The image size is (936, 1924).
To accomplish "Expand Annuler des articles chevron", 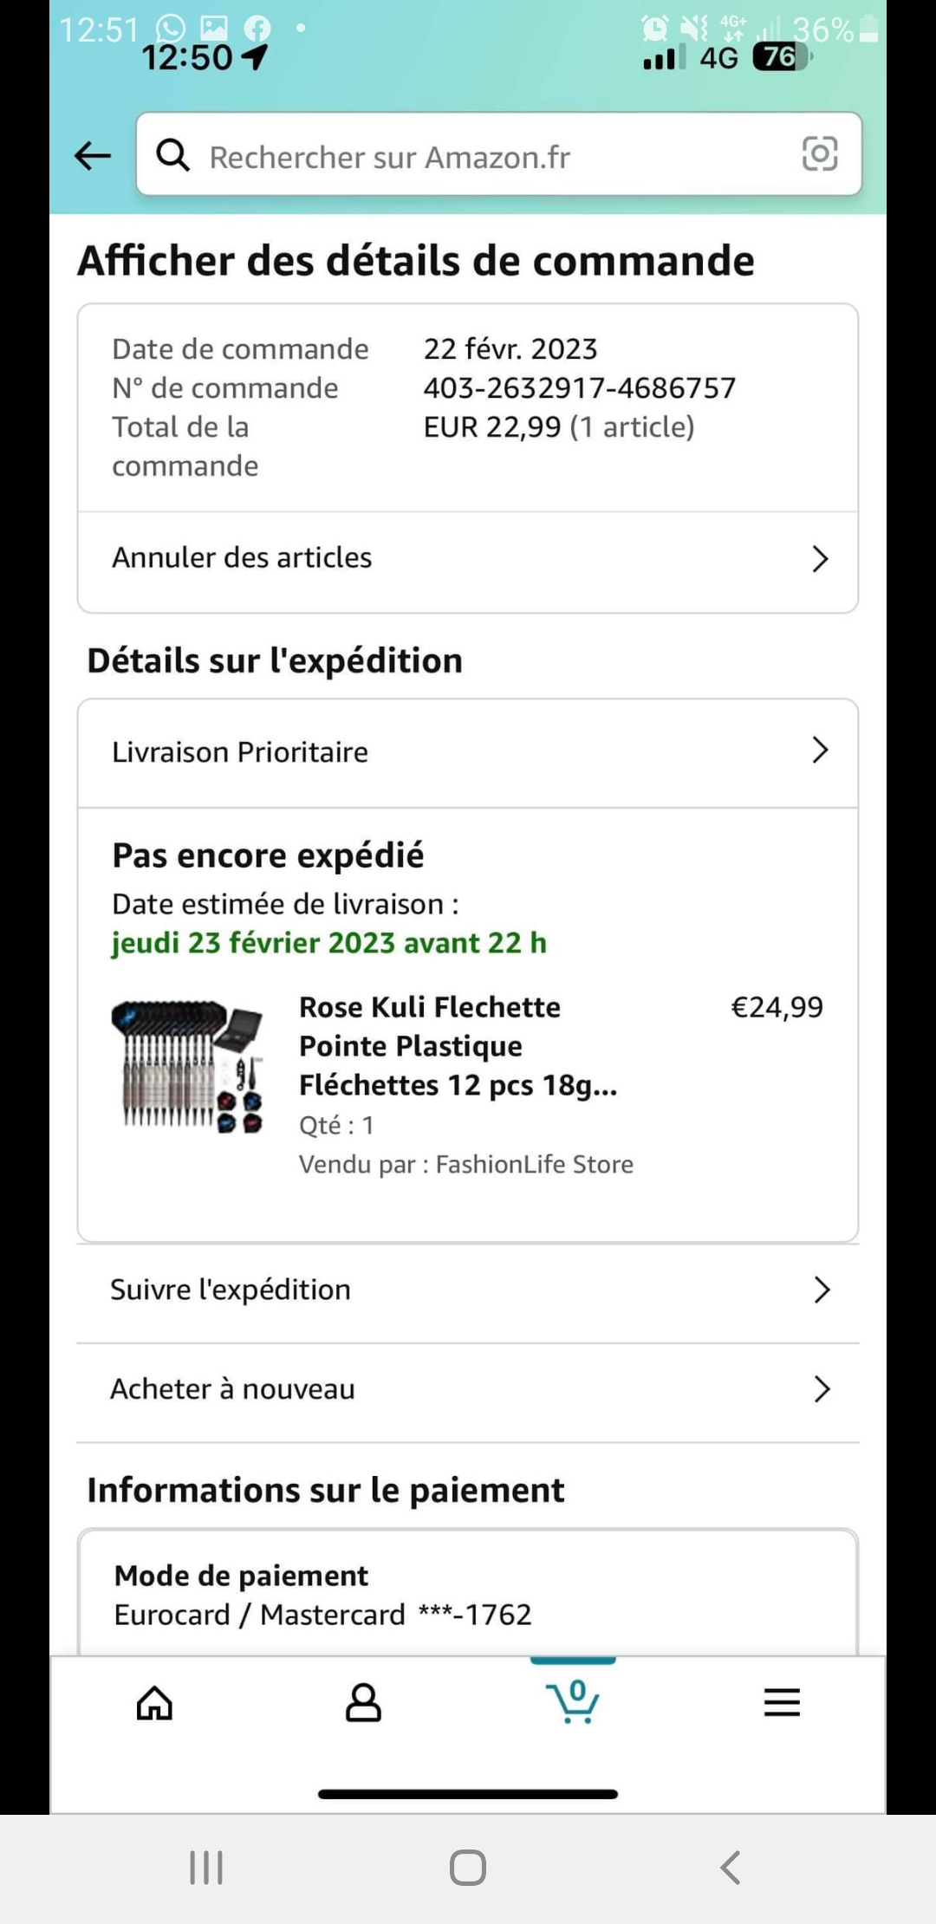I will pos(820,559).
